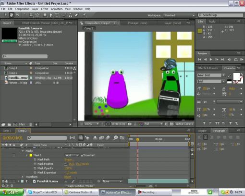Click the Mask Path Shape... link
This screenshot has width=245, height=196.
pyautogui.click(x=69, y=159)
